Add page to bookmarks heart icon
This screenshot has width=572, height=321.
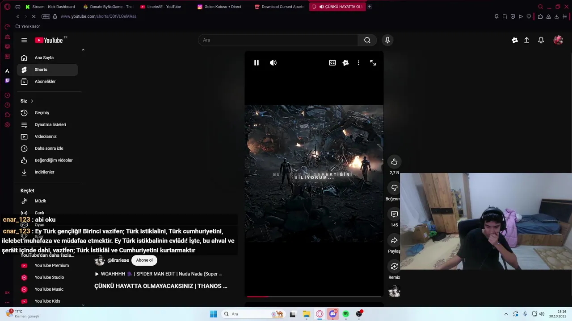529,16
